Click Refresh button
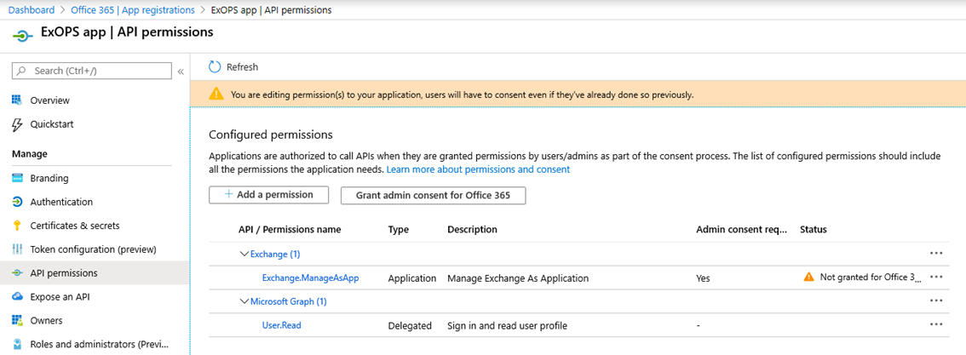966x355 pixels. pyautogui.click(x=233, y=67)
